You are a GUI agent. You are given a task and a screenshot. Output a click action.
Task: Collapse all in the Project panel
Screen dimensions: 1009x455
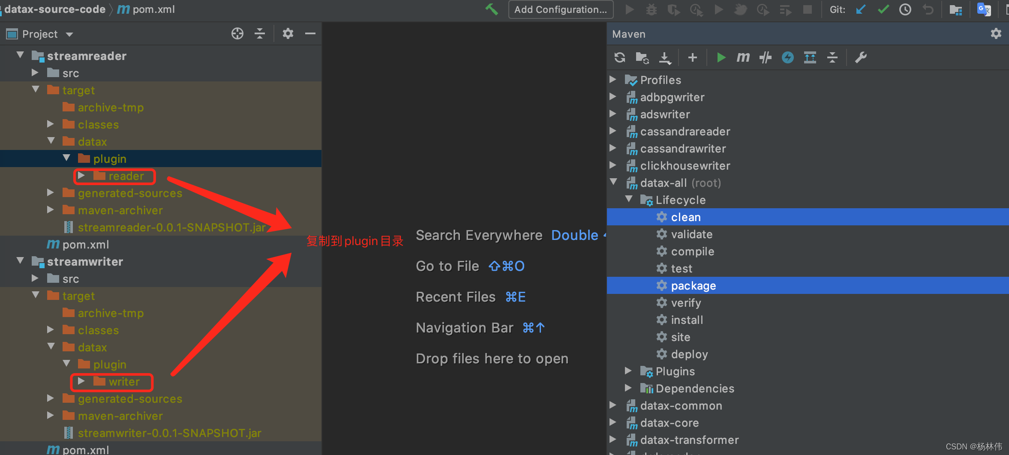pyautogui.click(x=260, y=33)
